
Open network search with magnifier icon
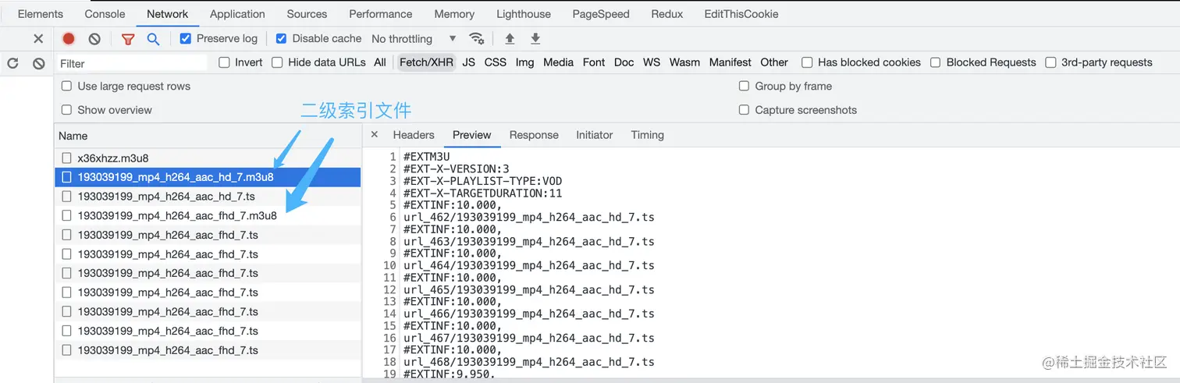(154, 39)
